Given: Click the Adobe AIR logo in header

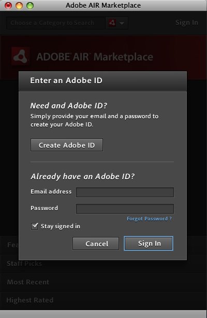Looking at the screenshot, I should point(20,56).
